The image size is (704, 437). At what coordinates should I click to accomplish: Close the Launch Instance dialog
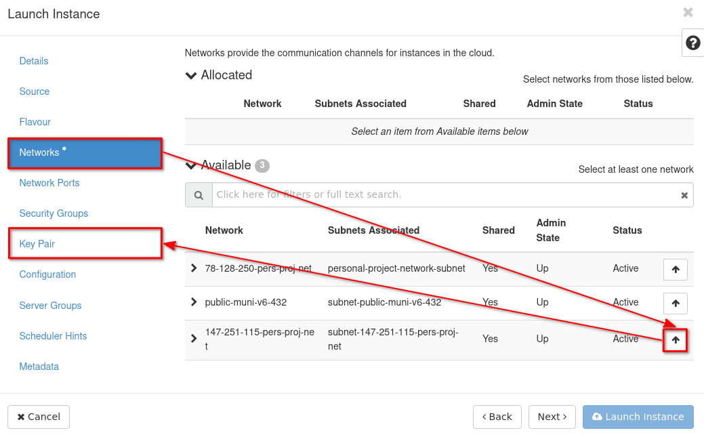tap(688, 13)
